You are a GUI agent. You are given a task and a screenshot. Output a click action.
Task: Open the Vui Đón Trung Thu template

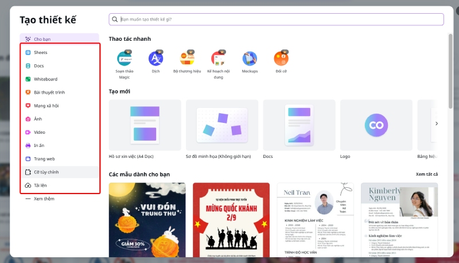click(147, 220)
